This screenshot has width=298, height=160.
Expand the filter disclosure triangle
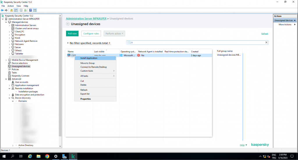(68, 43)
